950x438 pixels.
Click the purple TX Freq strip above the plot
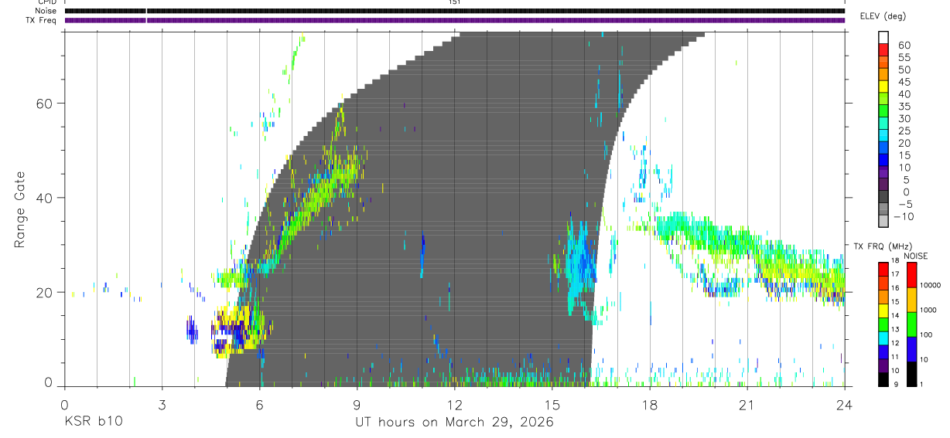point(454,20)
